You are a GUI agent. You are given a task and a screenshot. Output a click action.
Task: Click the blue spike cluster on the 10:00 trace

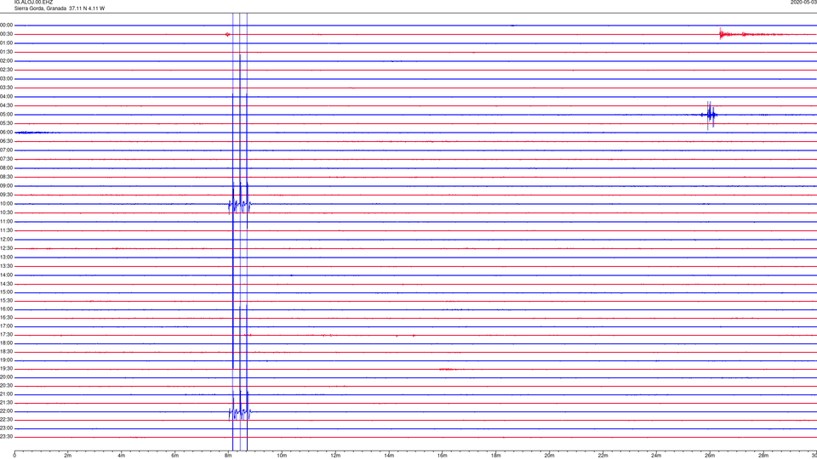[240, 205]
